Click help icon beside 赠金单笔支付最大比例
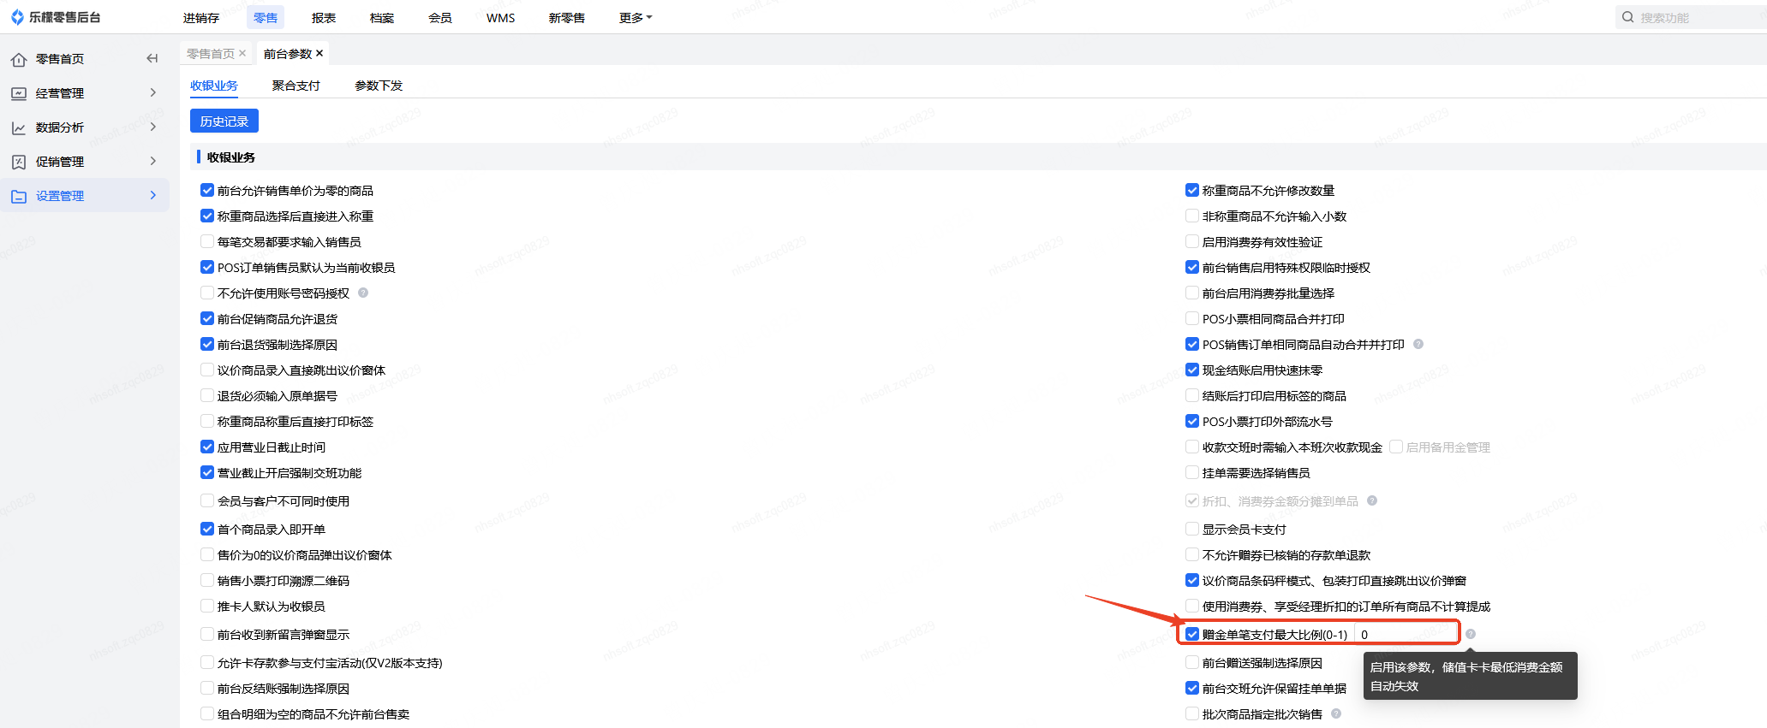This screenshot has height=728, width=1767. point(1471,634)
